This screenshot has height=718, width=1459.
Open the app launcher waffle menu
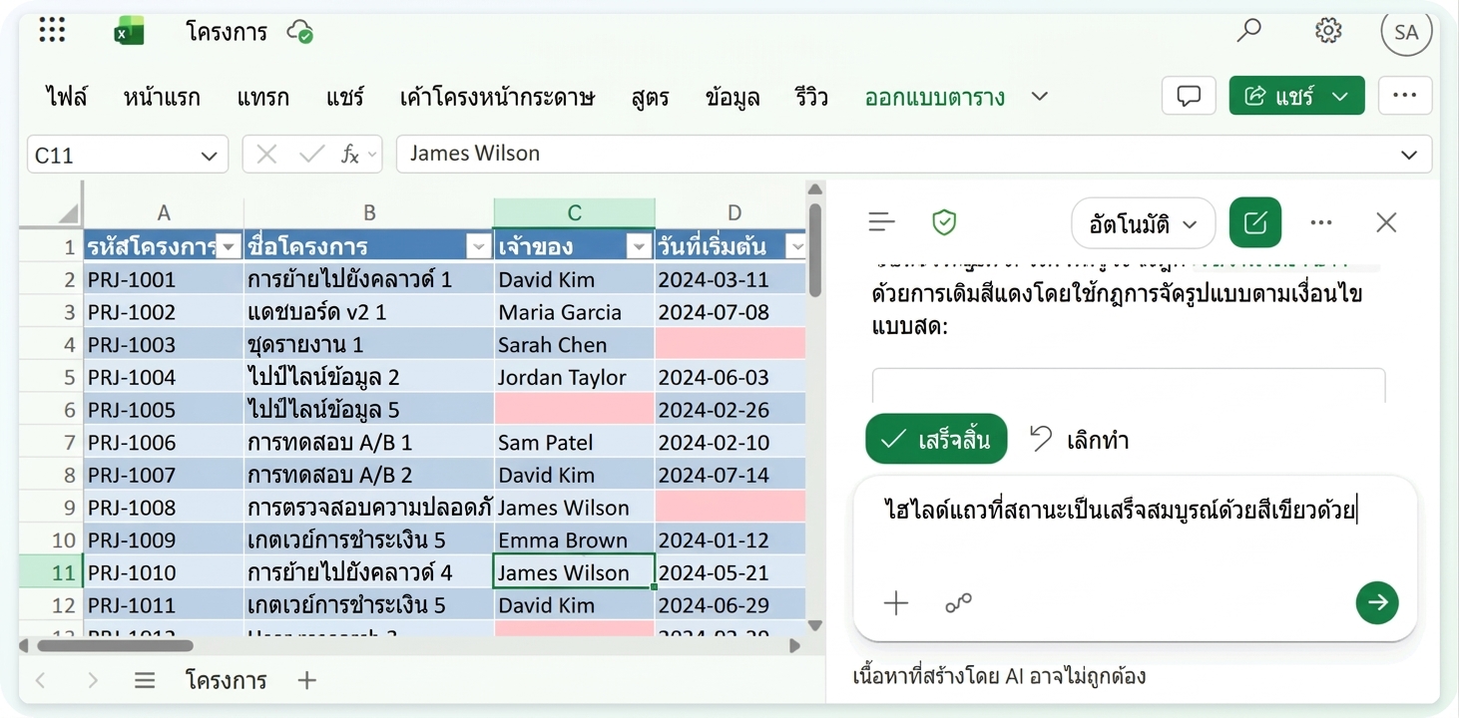tap(52, 31)
